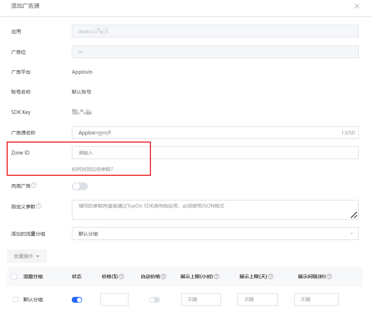The image size is (371, 310).
Task: Close the 添加广告源 dialog
Action: click(357, 6)
